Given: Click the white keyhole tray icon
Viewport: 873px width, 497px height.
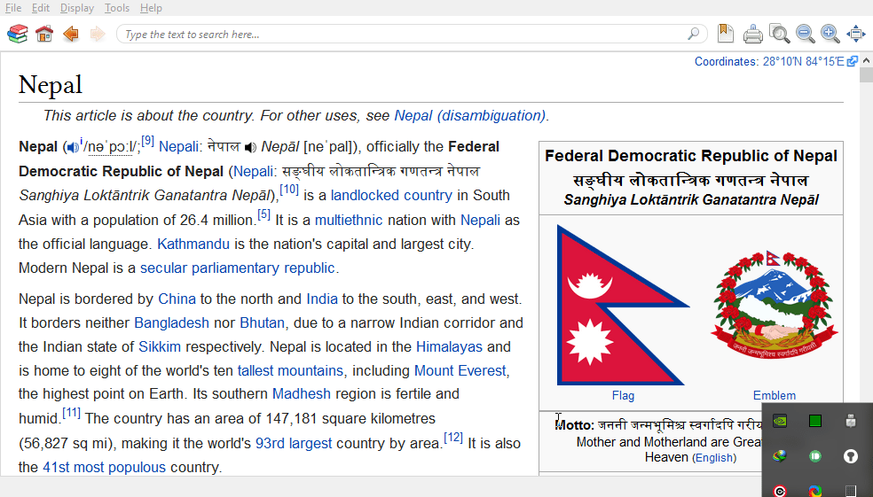Looking at the screenshot, I should pyautogui.click(x=850, y=456).
